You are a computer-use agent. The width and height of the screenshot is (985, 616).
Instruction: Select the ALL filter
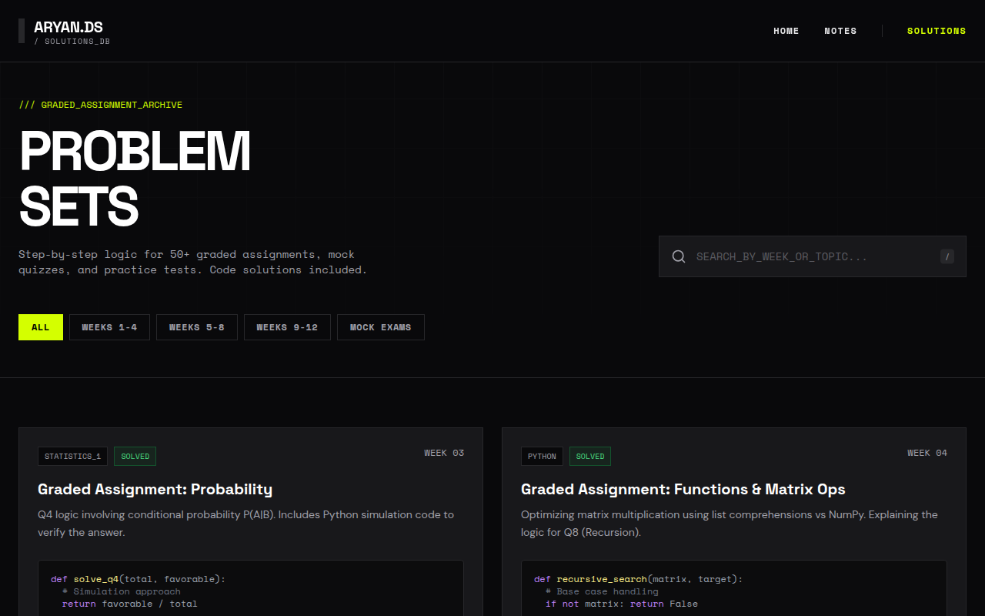[x=41, y=327]
